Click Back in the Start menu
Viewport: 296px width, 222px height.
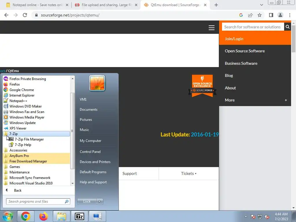18,190
